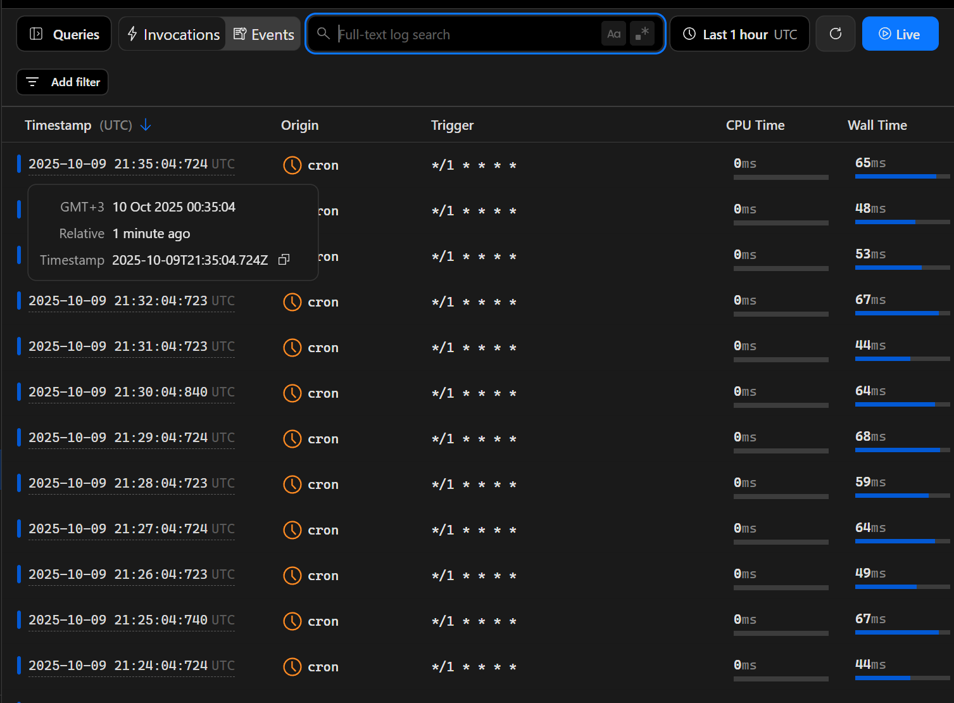Toggle regex mode in log search

coord(642,34)
